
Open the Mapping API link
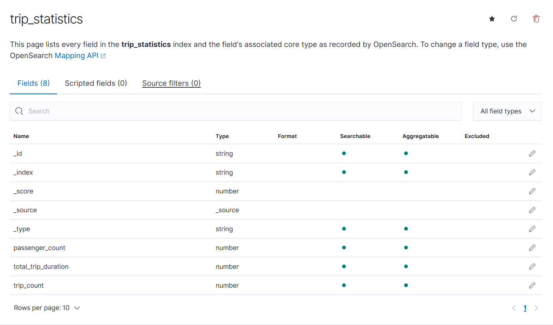click(77, 55)
